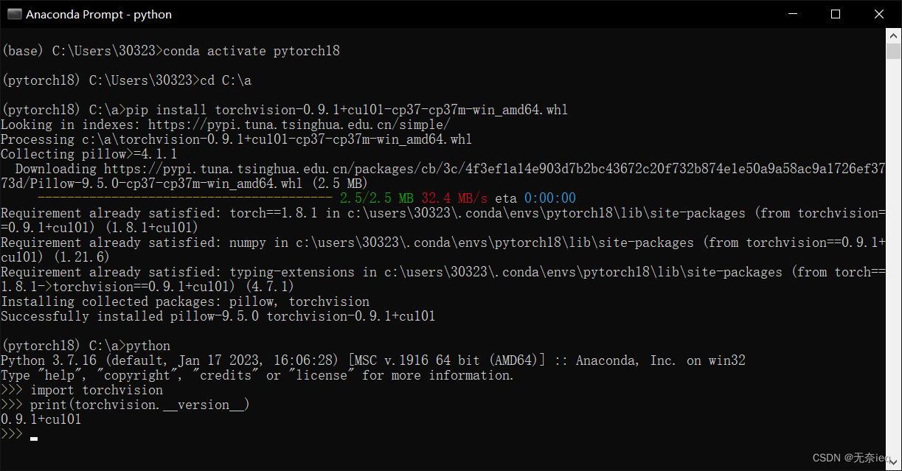902x471 pixels.
Task: Open the console window system menu icon
Action: tap(14, 13)
